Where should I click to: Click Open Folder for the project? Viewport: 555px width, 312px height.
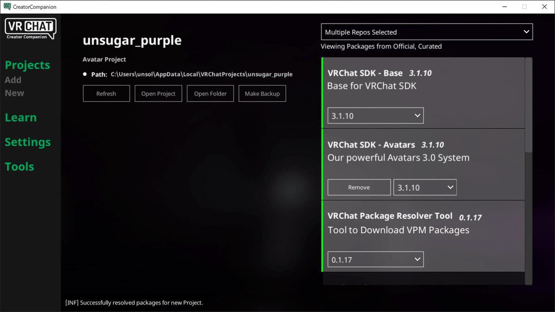tap(210, 93)
